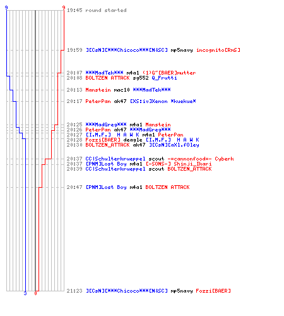Screen dimensions: 284x316
Task: Select player name incognito[RmS] at 19:59
Action: tap(218, 50)
